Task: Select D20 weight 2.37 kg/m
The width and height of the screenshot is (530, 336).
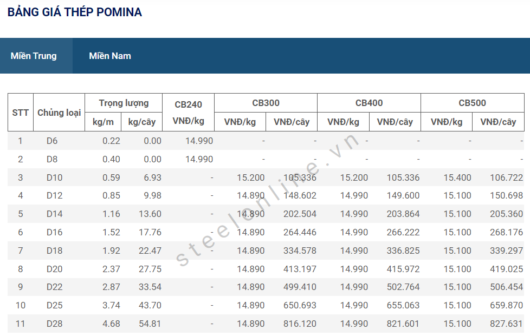Action: [x=111, y=269]
